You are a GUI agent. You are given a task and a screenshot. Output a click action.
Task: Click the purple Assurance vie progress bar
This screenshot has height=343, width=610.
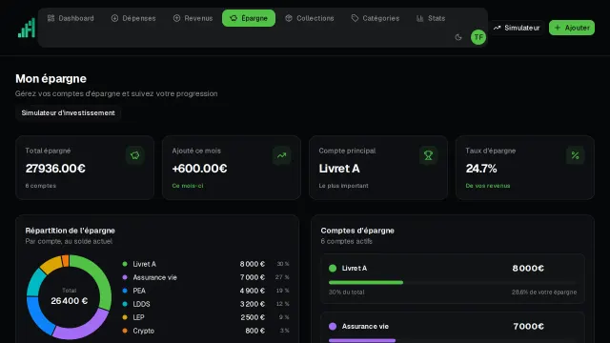[x=362, y=340]
